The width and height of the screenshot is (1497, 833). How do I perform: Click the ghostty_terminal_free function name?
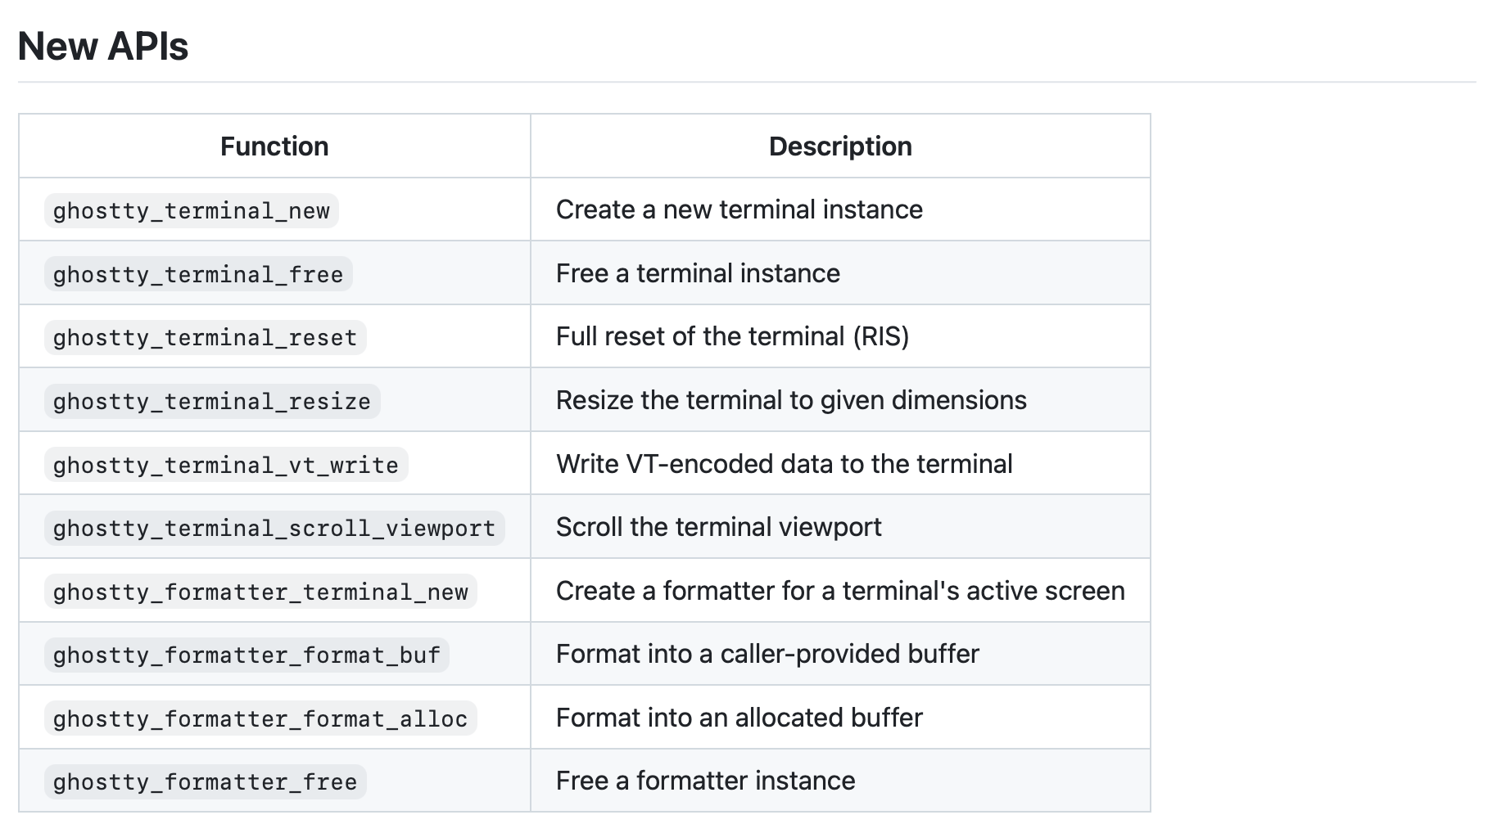(x=197, y=274)
